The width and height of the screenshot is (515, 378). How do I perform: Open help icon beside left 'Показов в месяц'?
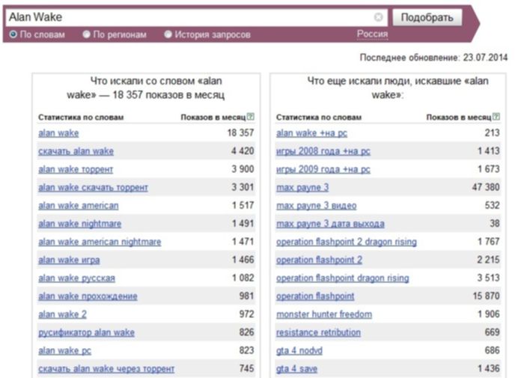[251, 117]
